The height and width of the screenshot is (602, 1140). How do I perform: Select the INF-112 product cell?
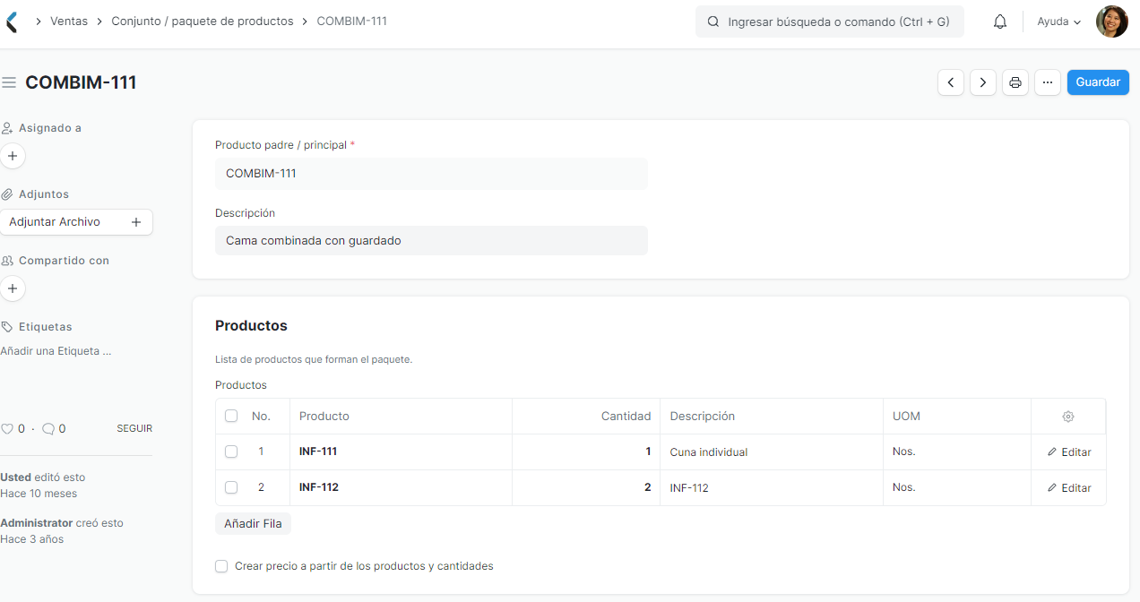(401, 487)
